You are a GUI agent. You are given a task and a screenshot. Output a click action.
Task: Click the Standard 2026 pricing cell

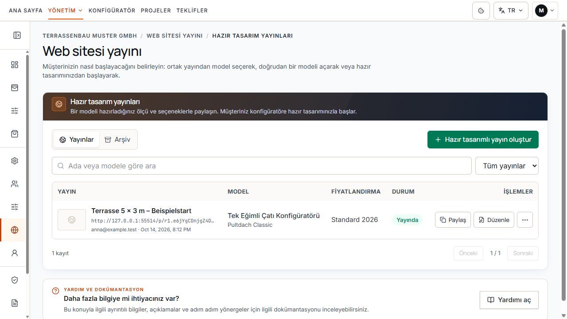click(x=355, y=220)
